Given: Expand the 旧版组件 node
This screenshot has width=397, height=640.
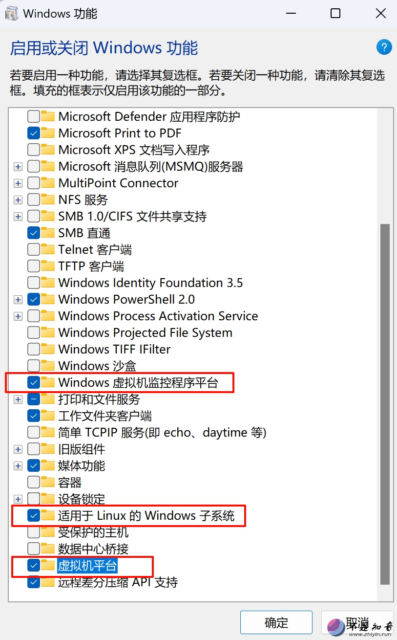Looking at the screenshot, I should tap(18, 449).
